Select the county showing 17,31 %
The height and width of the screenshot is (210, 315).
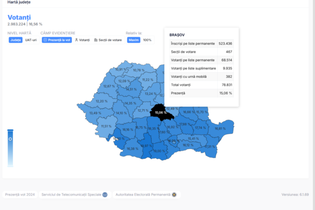[x=210, y=147]
